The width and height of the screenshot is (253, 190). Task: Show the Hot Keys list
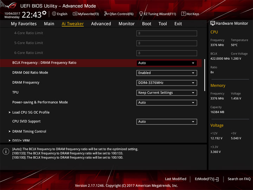(x=190, y=14)
